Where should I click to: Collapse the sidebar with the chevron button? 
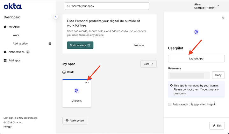click(x=56, y=17)
